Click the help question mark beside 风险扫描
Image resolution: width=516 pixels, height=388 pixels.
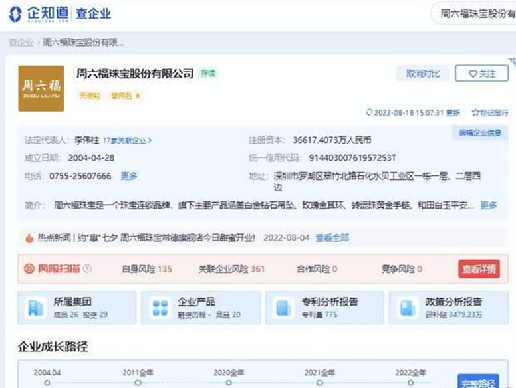(x=87, y=268)
